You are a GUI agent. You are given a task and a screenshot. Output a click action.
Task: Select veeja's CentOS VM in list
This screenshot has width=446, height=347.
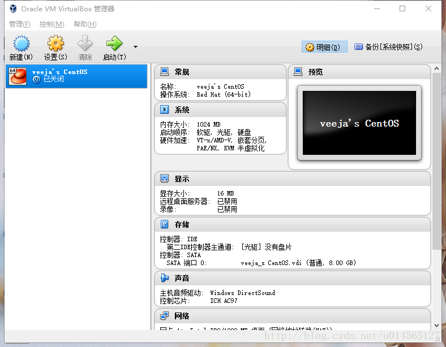[x=76, y=76]
